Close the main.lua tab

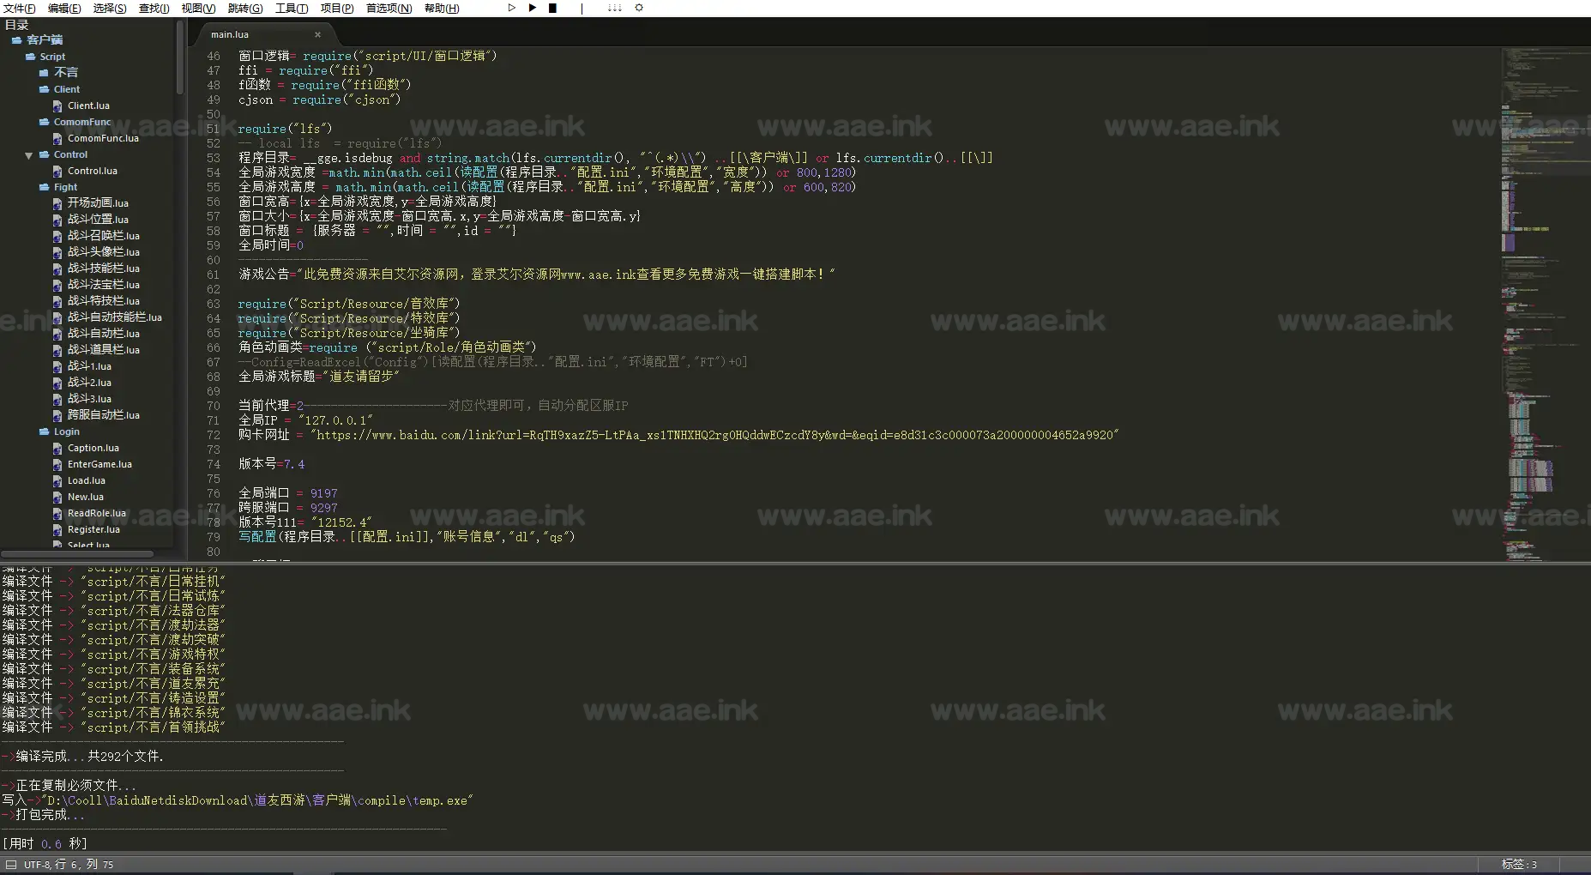pos(317,35)
